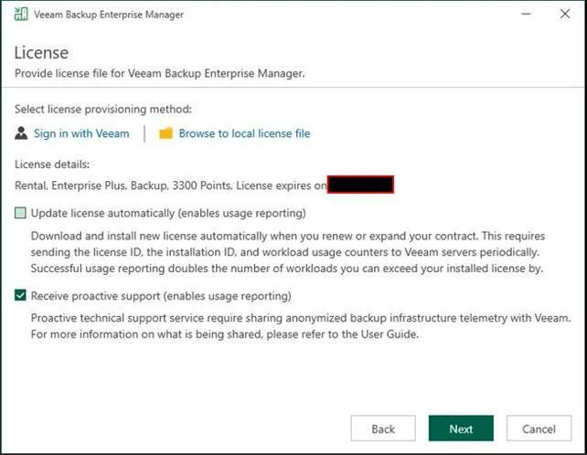This screenshot has width=587, height=455.
Task: Click the License heading text
Action: (41, 53)
